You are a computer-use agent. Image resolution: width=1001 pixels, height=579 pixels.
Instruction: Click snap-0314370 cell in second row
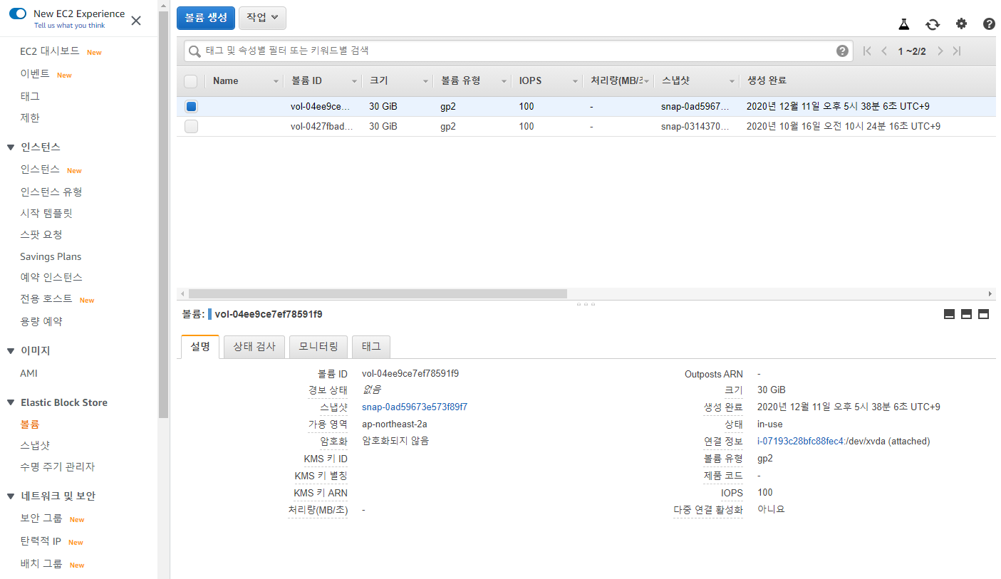click(695, 127)
